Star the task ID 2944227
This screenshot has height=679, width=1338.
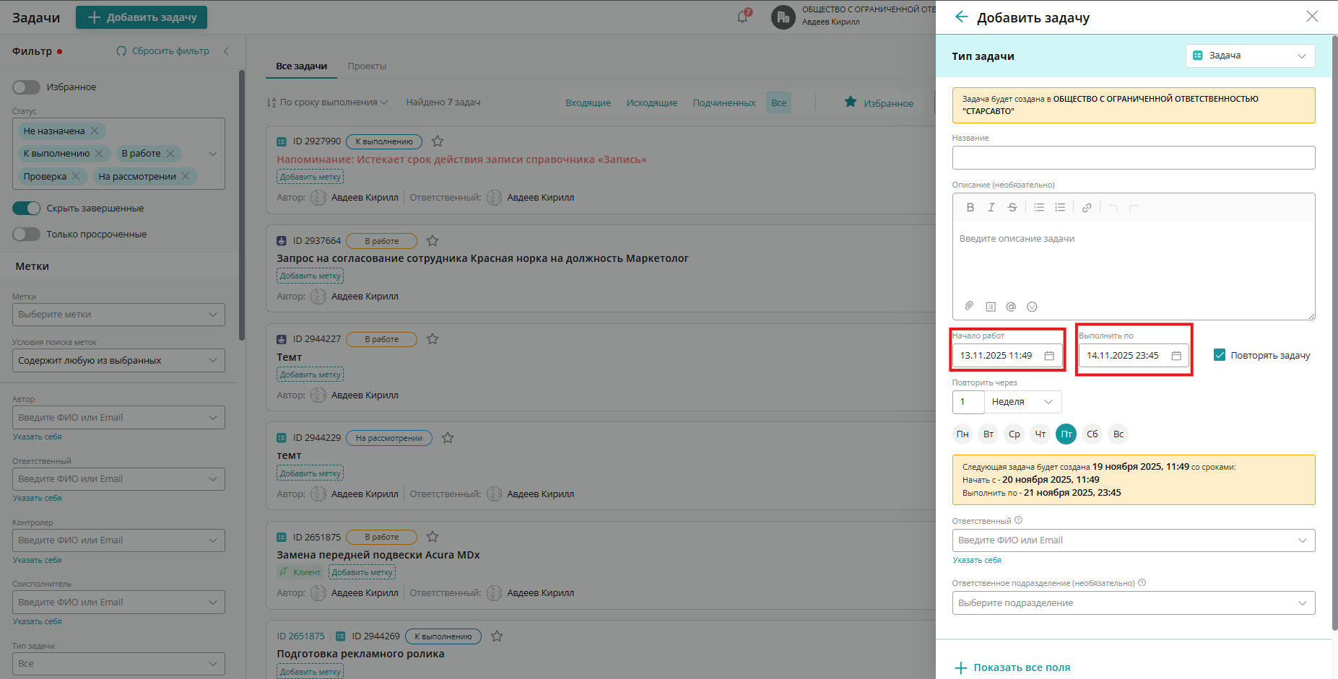[x=433, y=338]
